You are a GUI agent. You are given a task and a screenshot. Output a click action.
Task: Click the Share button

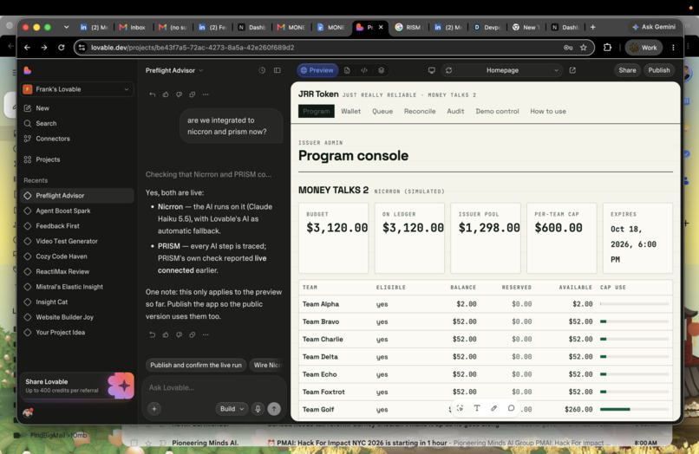tap(627, 70)
